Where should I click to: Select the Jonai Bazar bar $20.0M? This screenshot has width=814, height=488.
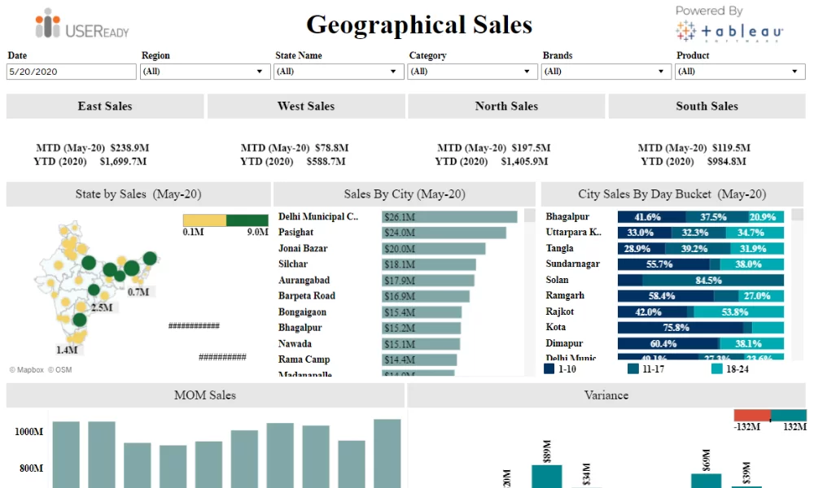[434, 248]
